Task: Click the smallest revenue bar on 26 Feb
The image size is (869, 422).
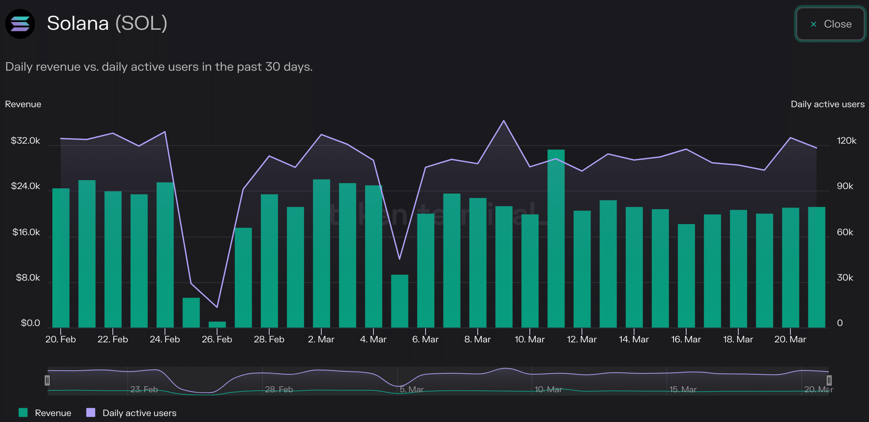Action: [x=217, y=325]
